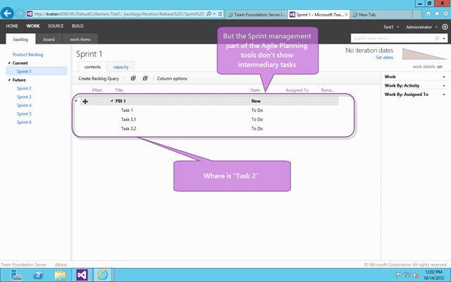Click the TFS settings gear next to Administrator
This screenshot has width=451, height=282.
pos(445,27)
